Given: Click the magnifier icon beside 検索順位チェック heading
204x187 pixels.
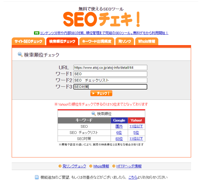Looking at the screenshot, I should (20, 55).
